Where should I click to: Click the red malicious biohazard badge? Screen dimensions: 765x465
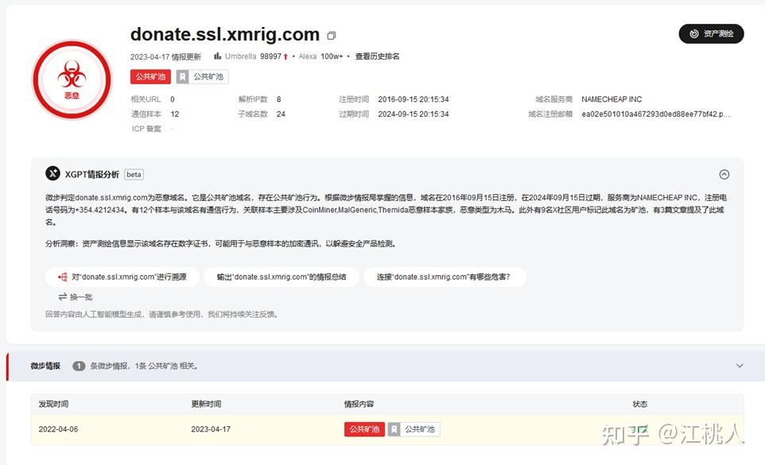coord(72,79)
